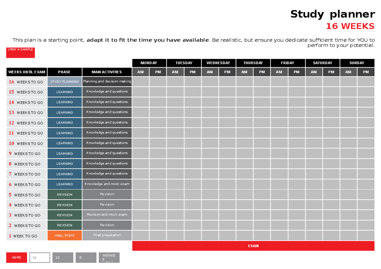The width and height of the screenshot is (381, 269).
Task: Click Monday AM cell in week 16 row
Action: (x=140, y=82)
